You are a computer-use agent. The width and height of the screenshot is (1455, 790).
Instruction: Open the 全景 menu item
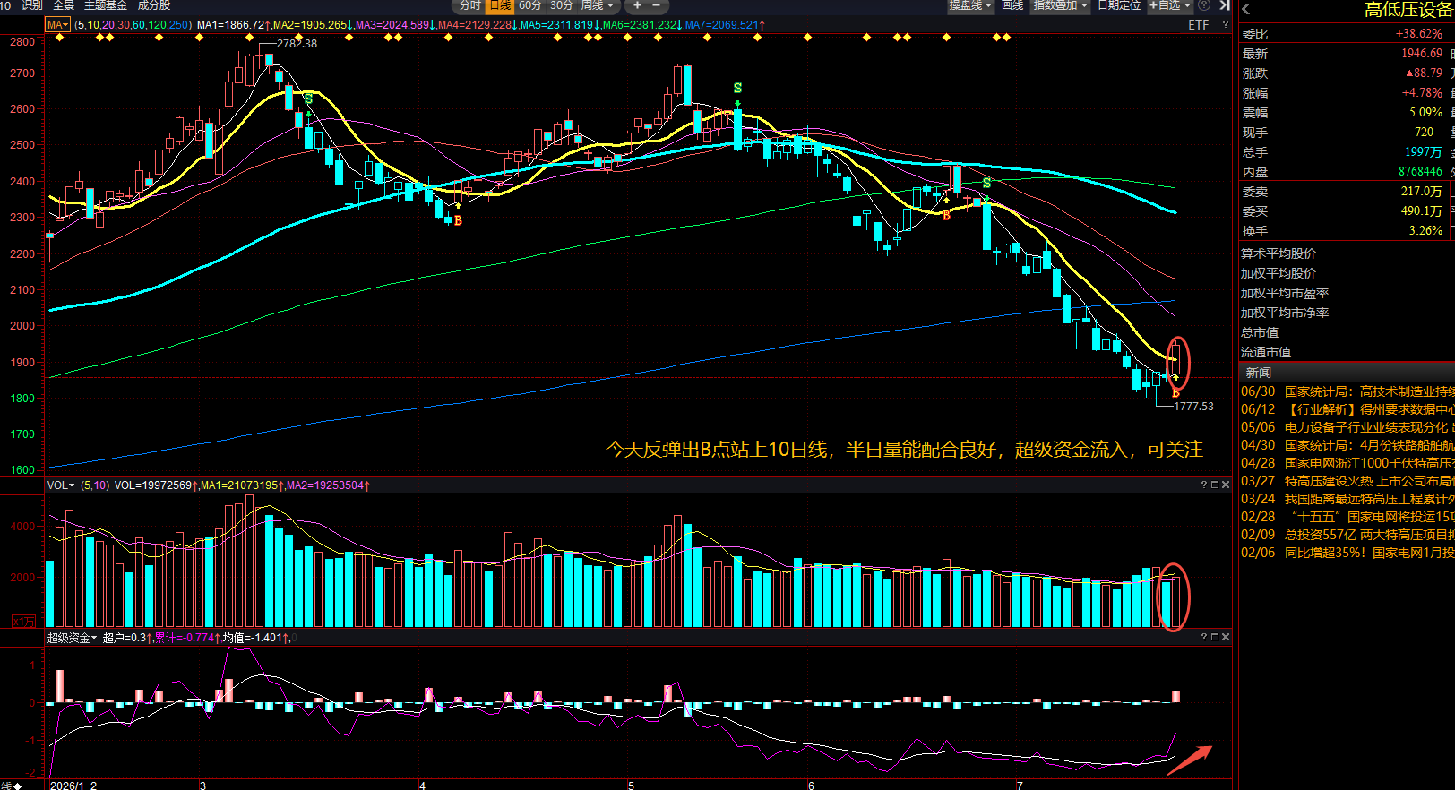pyautogui.click(x=64, y=5)
